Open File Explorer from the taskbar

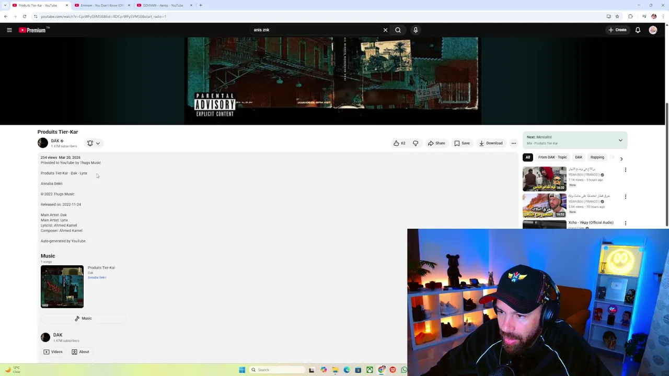[x=335, y=370]
